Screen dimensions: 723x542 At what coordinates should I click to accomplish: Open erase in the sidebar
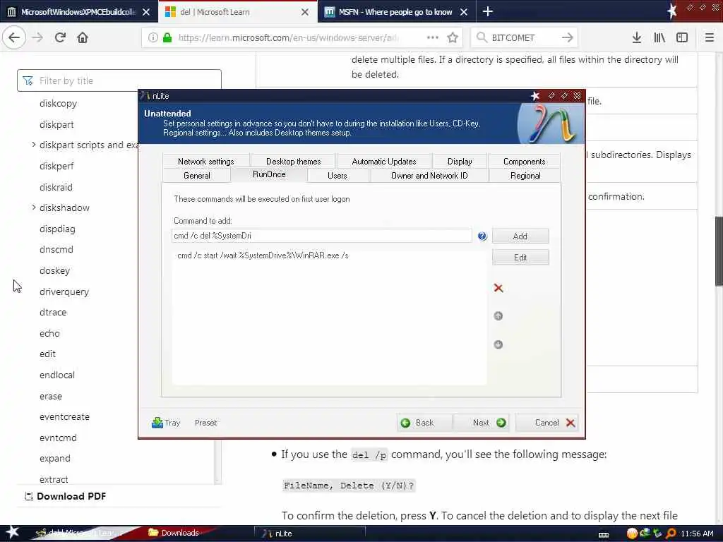pyautogui.click(x=51, y=396)
